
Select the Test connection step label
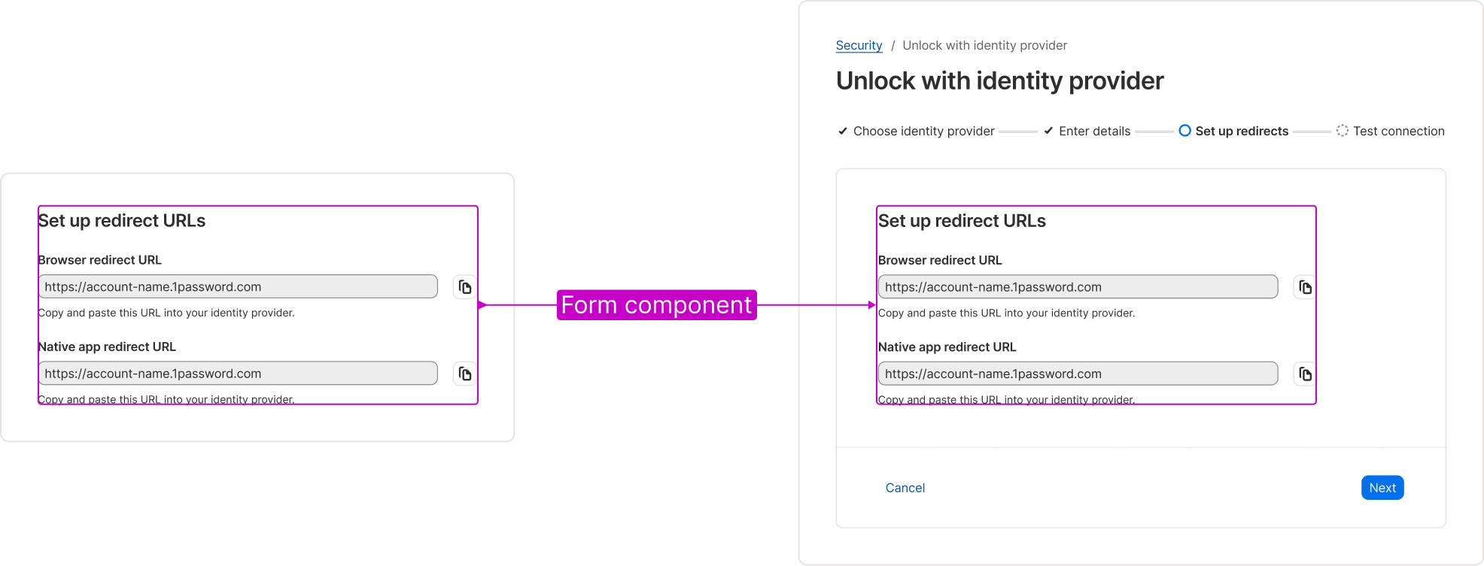point(1399,131)
